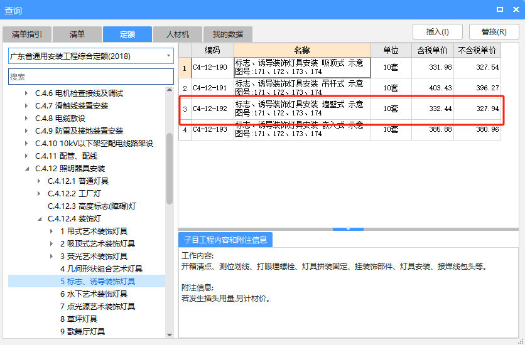
Task: Select 6 水下艺术装饰灯具 tree item
Action: [94, 294]
